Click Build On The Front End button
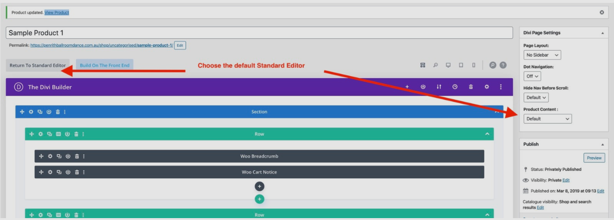 click(104, 65)
